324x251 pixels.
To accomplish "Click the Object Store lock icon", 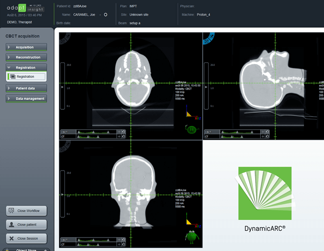I will (7, 250).
